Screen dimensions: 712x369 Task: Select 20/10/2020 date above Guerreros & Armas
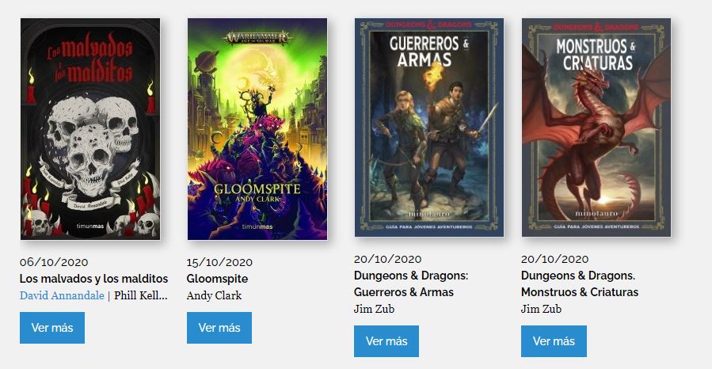coord(388,259)
